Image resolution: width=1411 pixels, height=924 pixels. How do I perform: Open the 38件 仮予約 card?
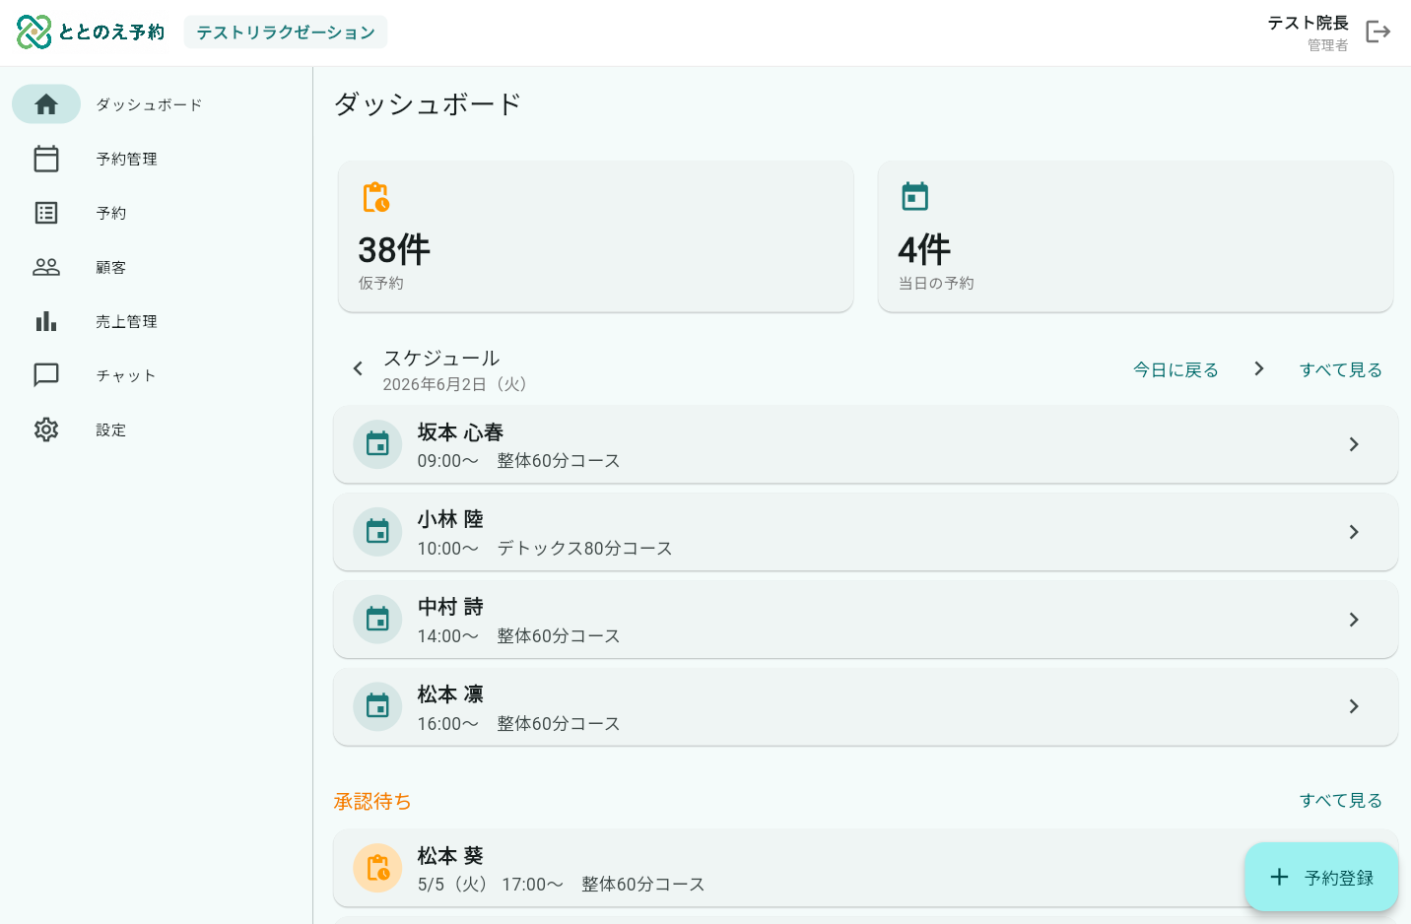[595, 236]
